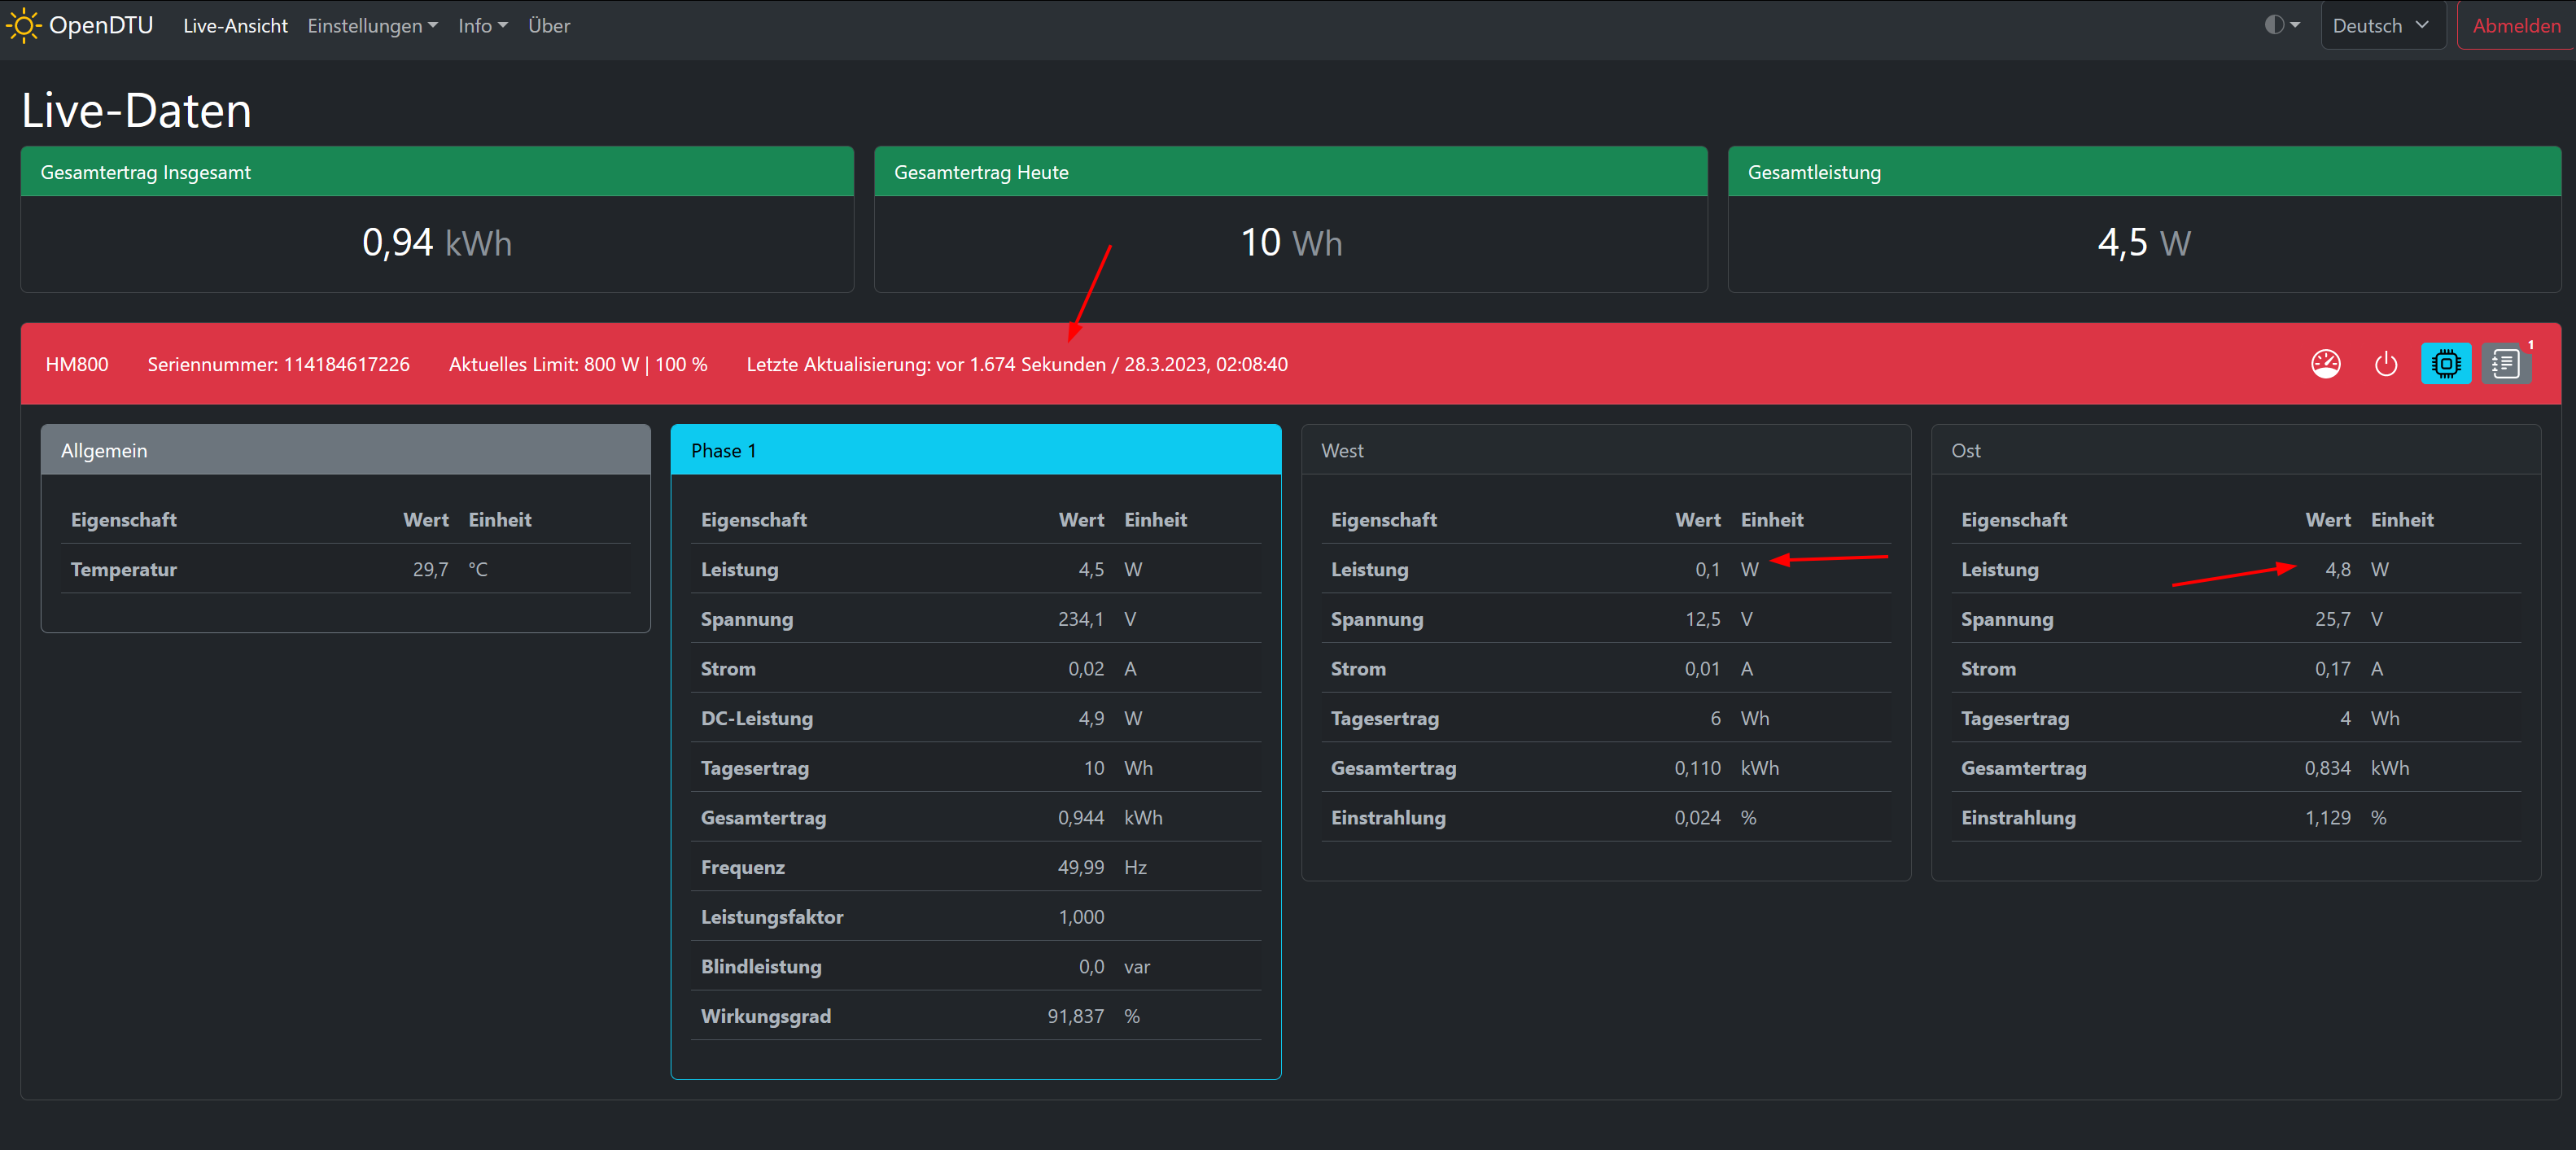Screen dimensions: 2576x1150
Task: Open the Über page
Action: click(549, 26)
